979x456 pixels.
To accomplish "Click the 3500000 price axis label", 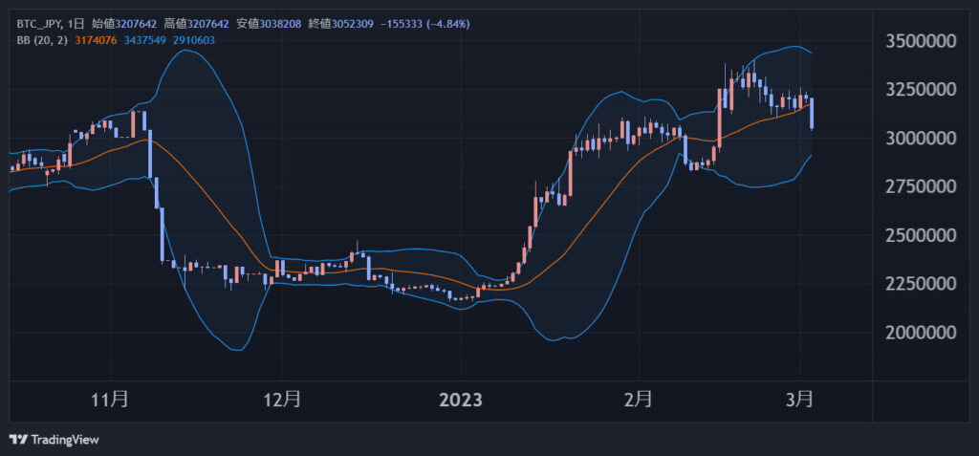I will [921, 41].
